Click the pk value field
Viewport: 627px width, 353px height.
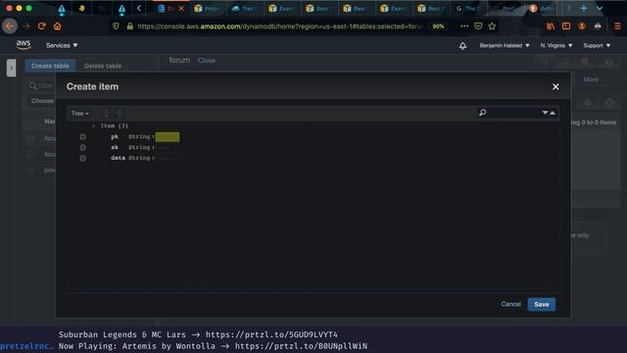(x=168, y=137)
